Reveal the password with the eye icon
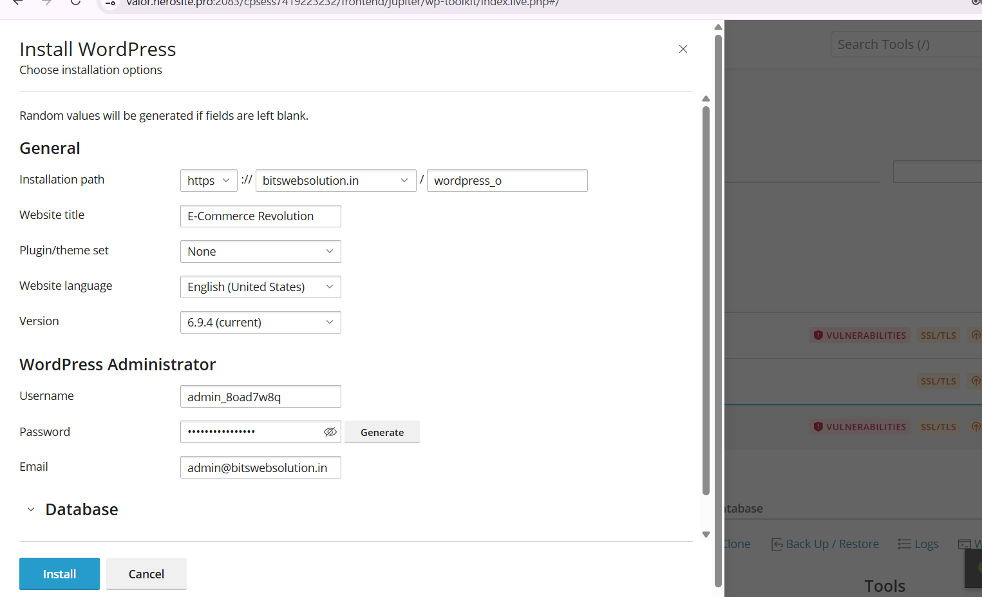The width and height of the screenshot is (982, 597). point(330,431)
